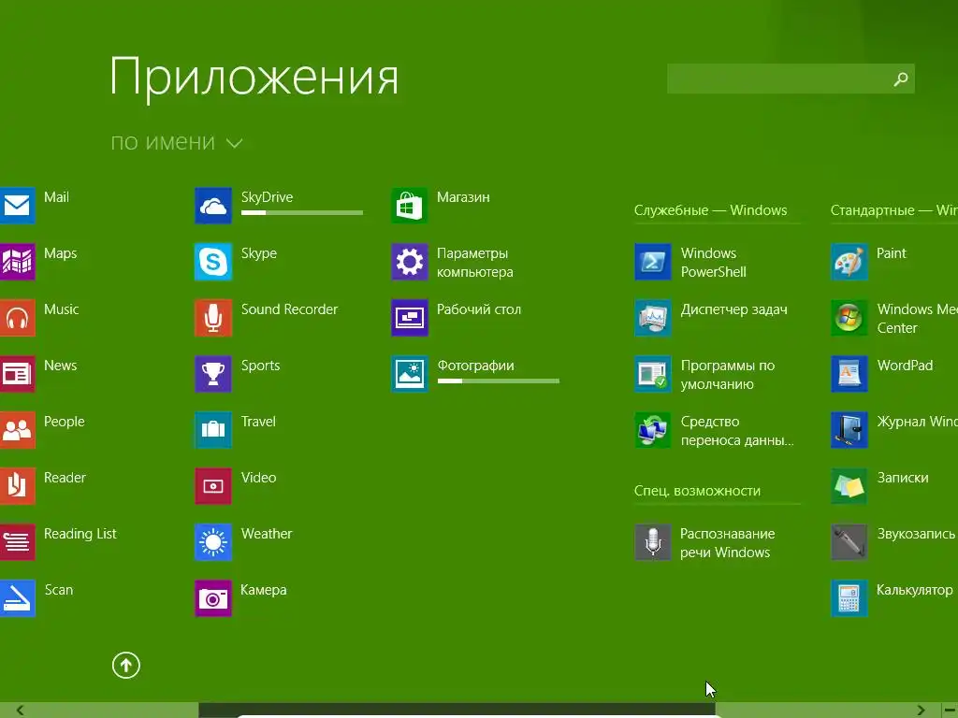
Task: Launch the Paint icon
Action: click(849, 262)
